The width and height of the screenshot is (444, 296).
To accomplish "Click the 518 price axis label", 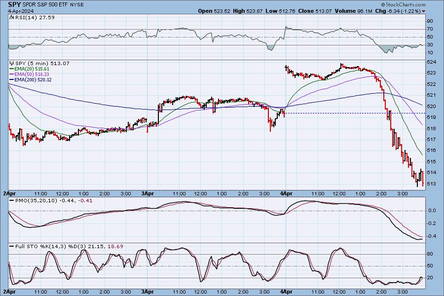I will click(x=431, y=129).
